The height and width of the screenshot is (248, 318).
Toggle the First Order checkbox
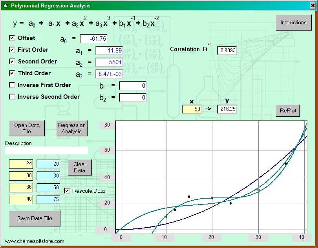12,50
